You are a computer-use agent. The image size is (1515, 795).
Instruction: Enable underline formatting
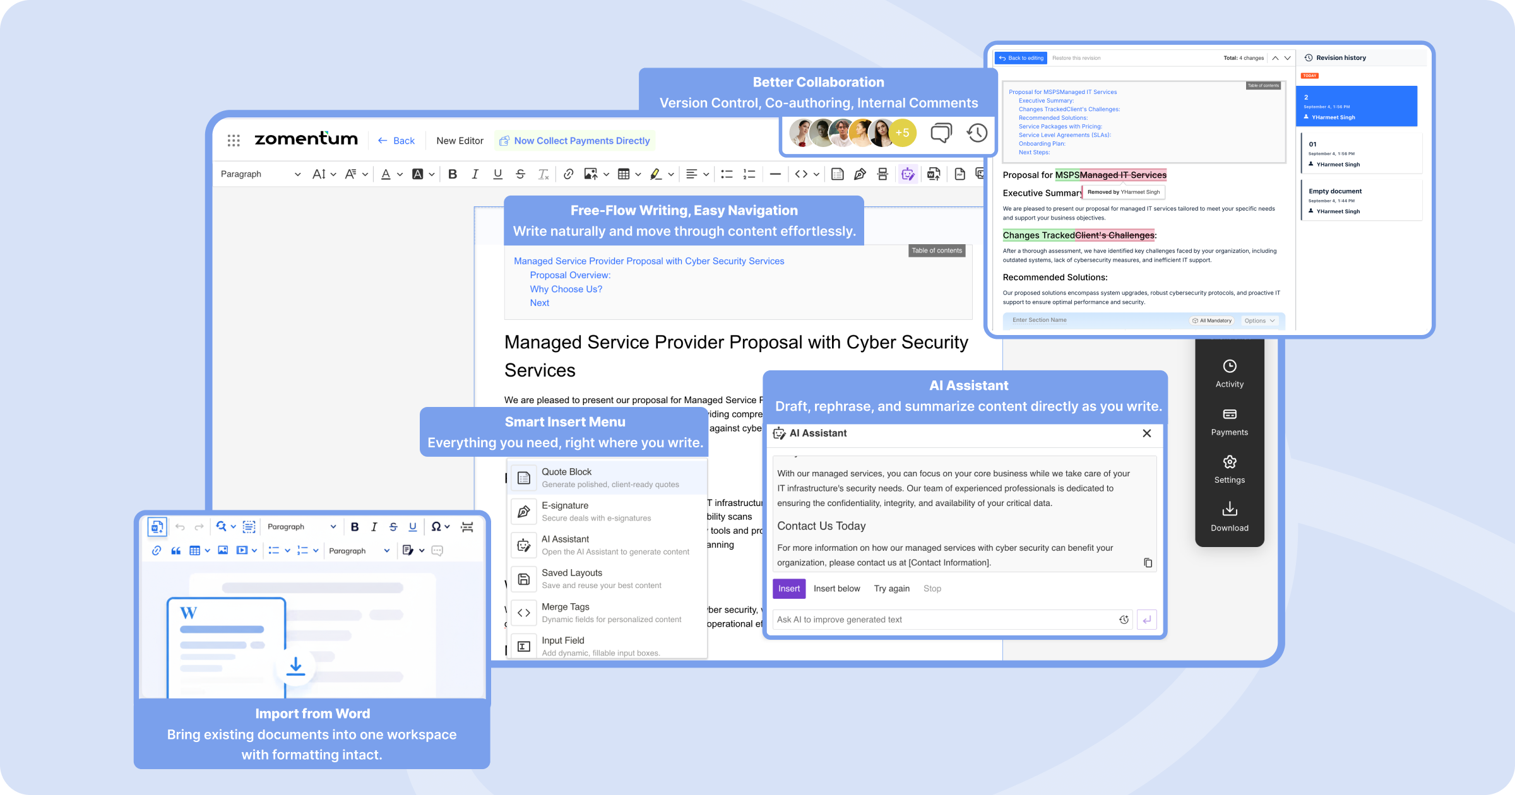[x=498, y=174]
